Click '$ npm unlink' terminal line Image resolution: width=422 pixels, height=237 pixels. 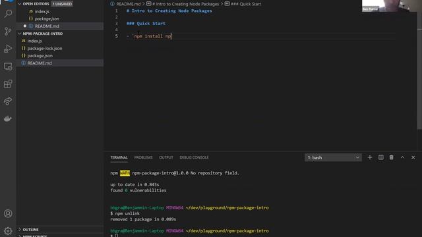point(125,213)
